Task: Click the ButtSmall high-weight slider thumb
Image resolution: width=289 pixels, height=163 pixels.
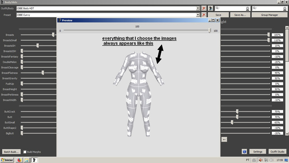Action: point(232,122)
